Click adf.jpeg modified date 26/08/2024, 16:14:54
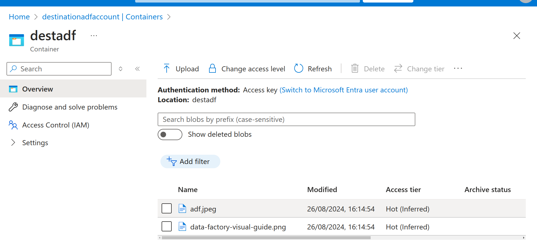 tap(341, 209)
